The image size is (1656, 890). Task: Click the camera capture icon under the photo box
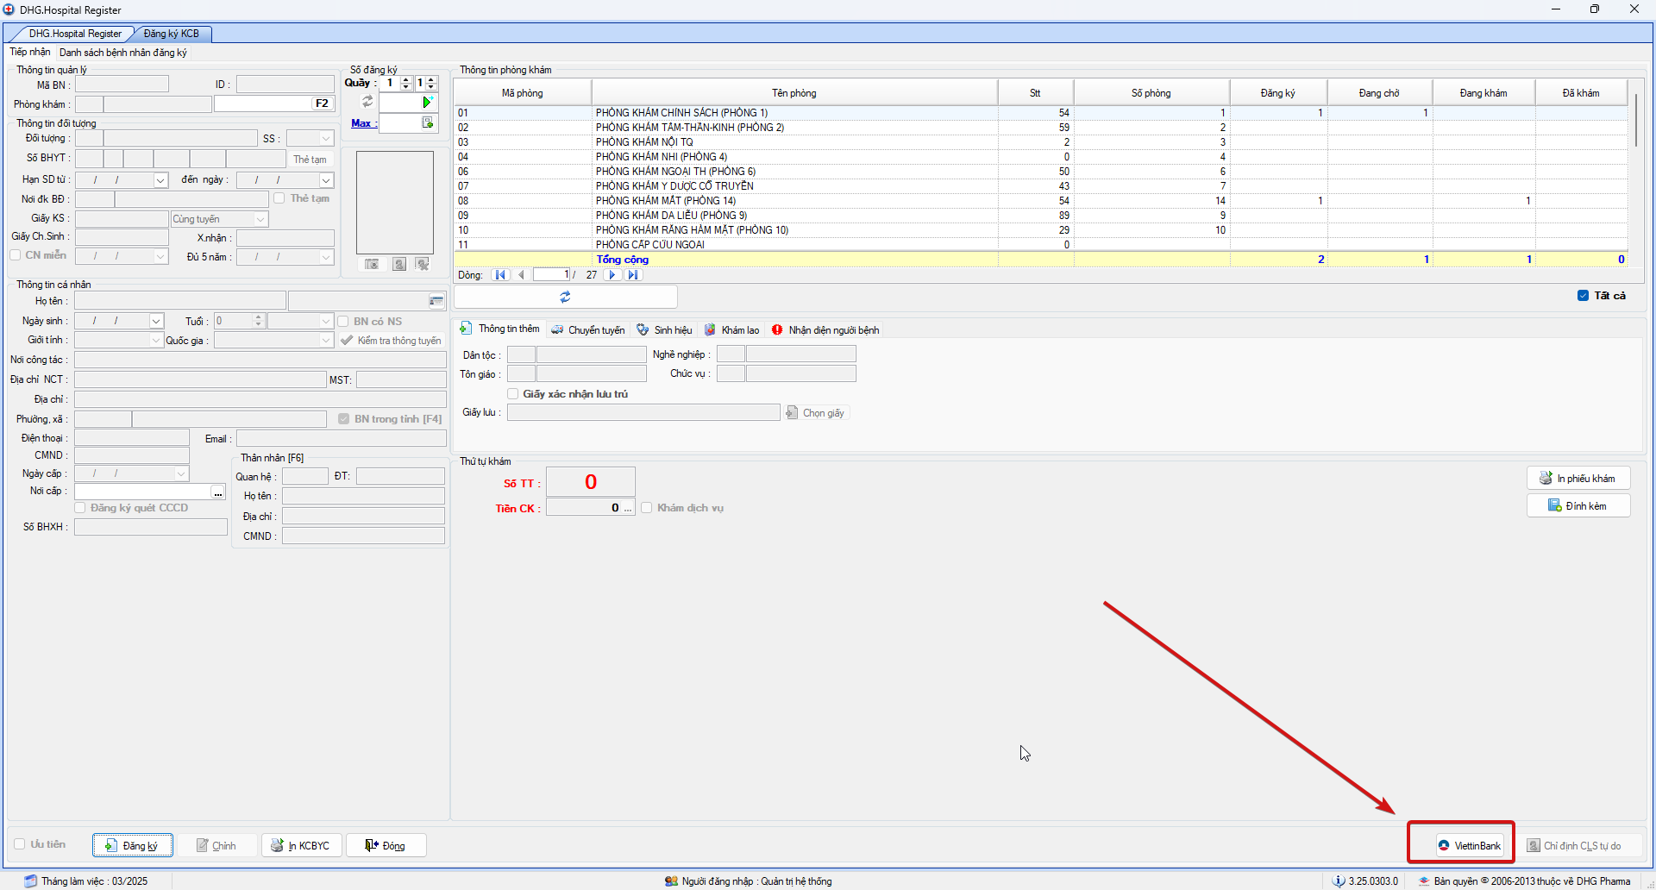pyautogui.click(x=372, y=264)
